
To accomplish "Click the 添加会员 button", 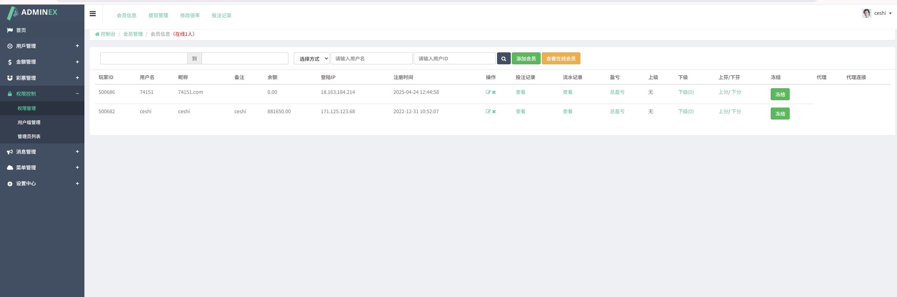I will click(526, 59).
